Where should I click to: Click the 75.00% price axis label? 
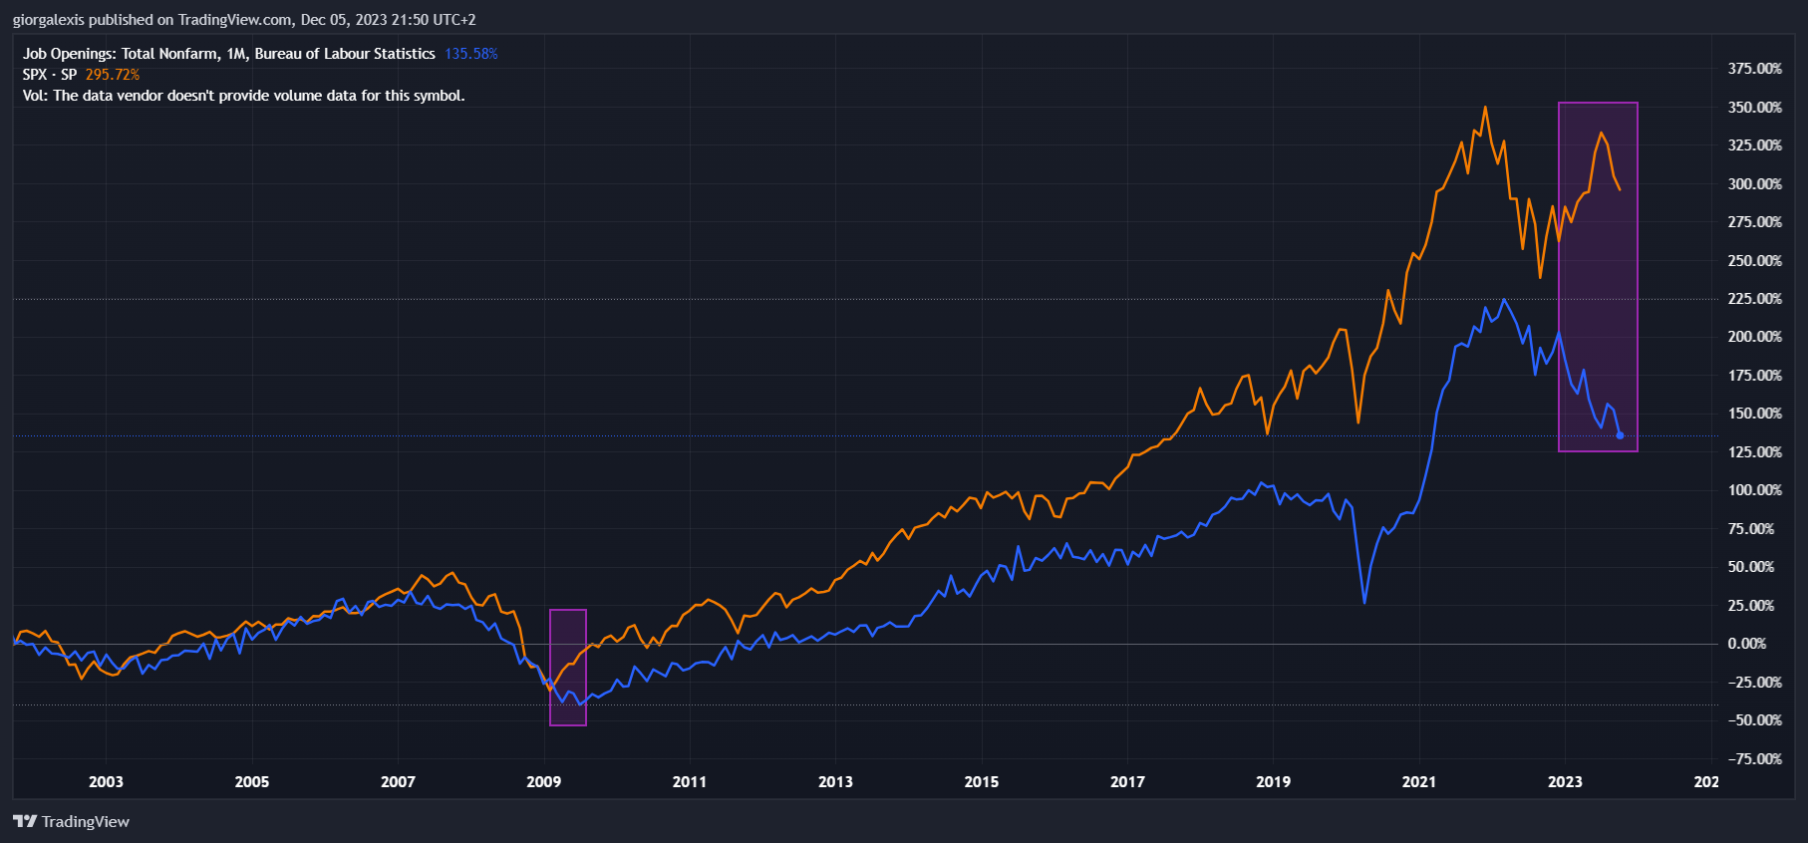1751,529
